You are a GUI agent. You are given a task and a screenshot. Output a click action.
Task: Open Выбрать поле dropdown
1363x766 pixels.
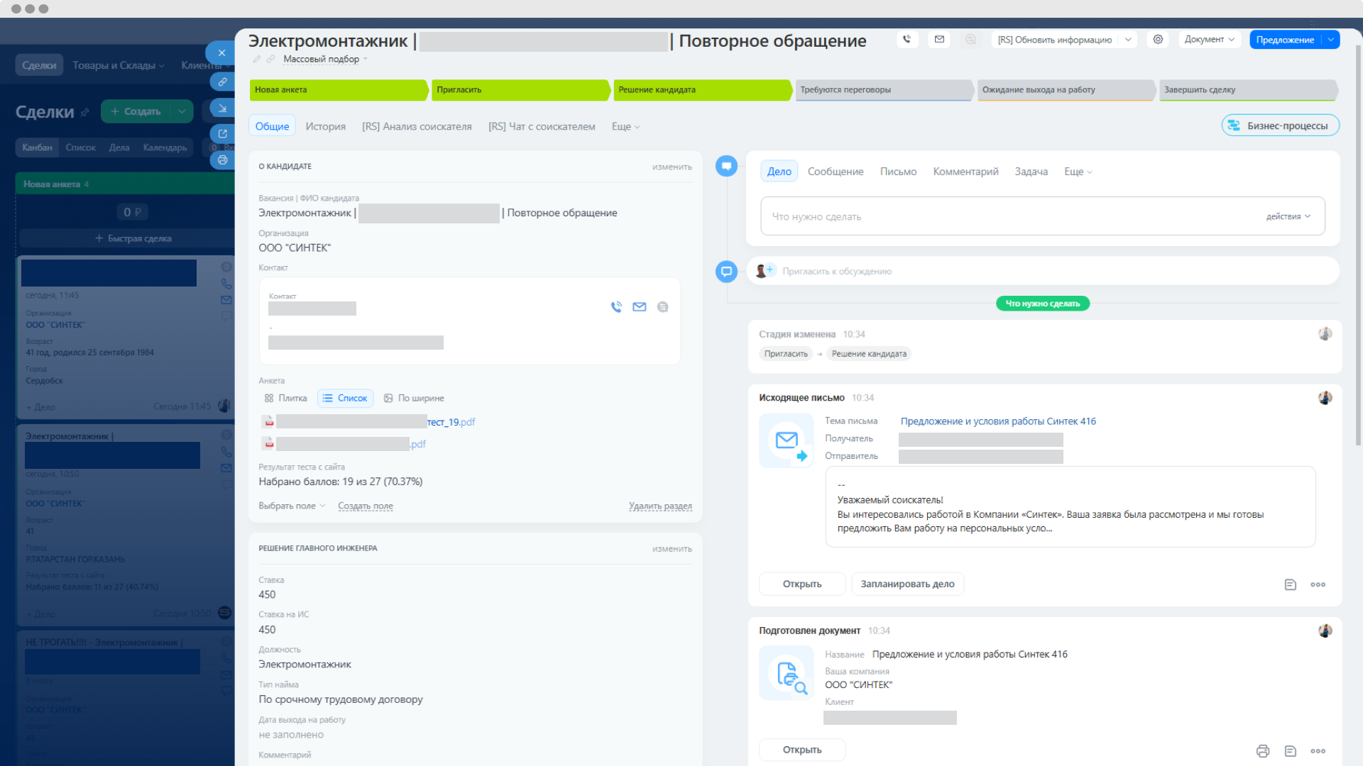pyautogui.click(x=292, y=506)
